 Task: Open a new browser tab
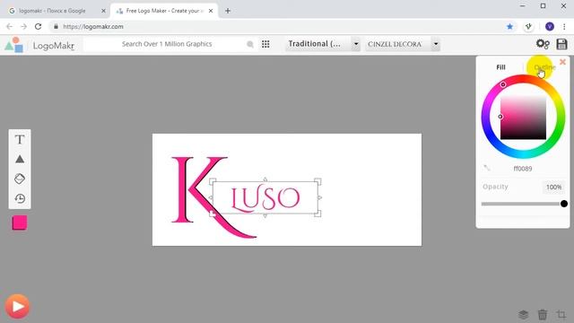coord(228,11)
